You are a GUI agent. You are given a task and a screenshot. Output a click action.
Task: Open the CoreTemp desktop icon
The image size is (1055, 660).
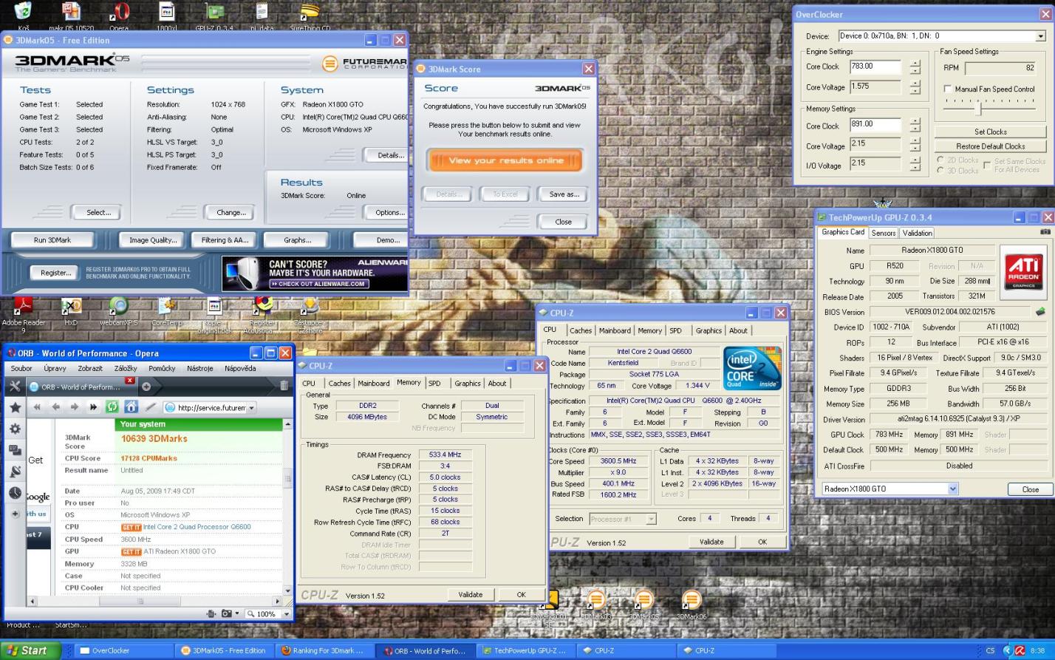[x=166, y=312]
